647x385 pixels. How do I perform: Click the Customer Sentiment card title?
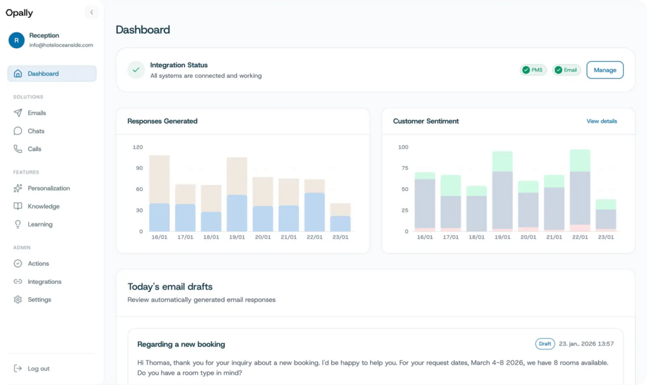(425, 121)
